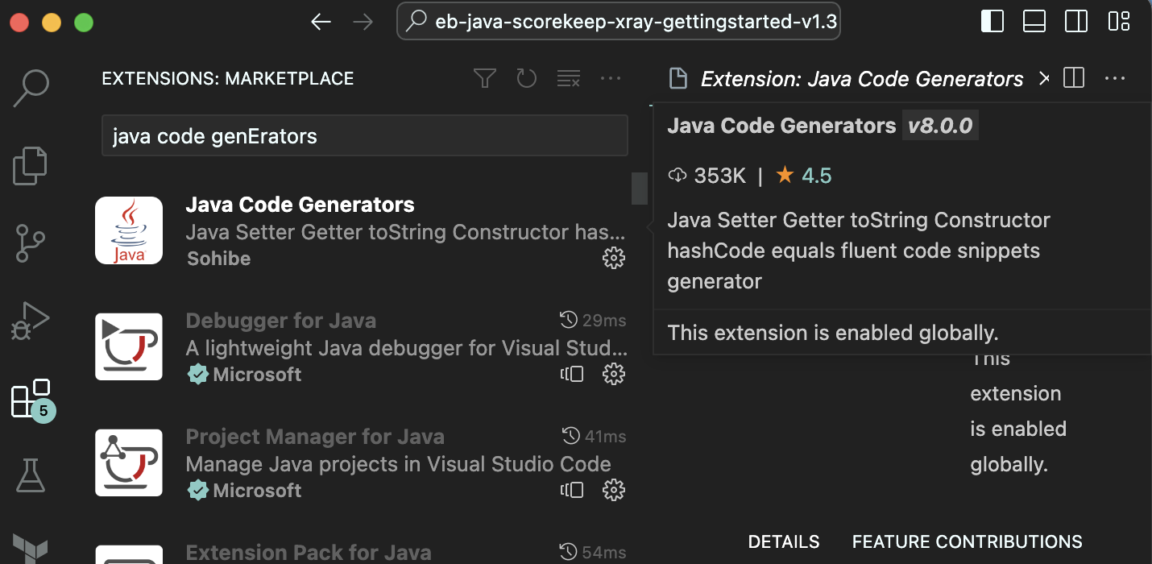Viewport: 1152px width, 564px height.
Task: Open the command center search box
Action: tap(619, 22)
